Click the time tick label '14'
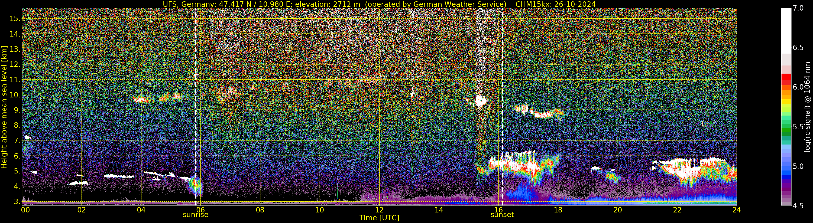The width and height of the screenshot is (813, 223). pos(439,210)
